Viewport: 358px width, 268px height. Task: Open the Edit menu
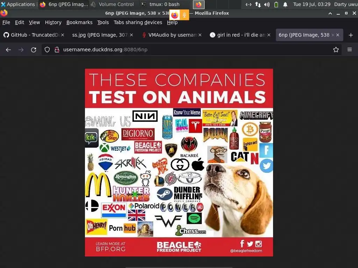coord(20,22)
